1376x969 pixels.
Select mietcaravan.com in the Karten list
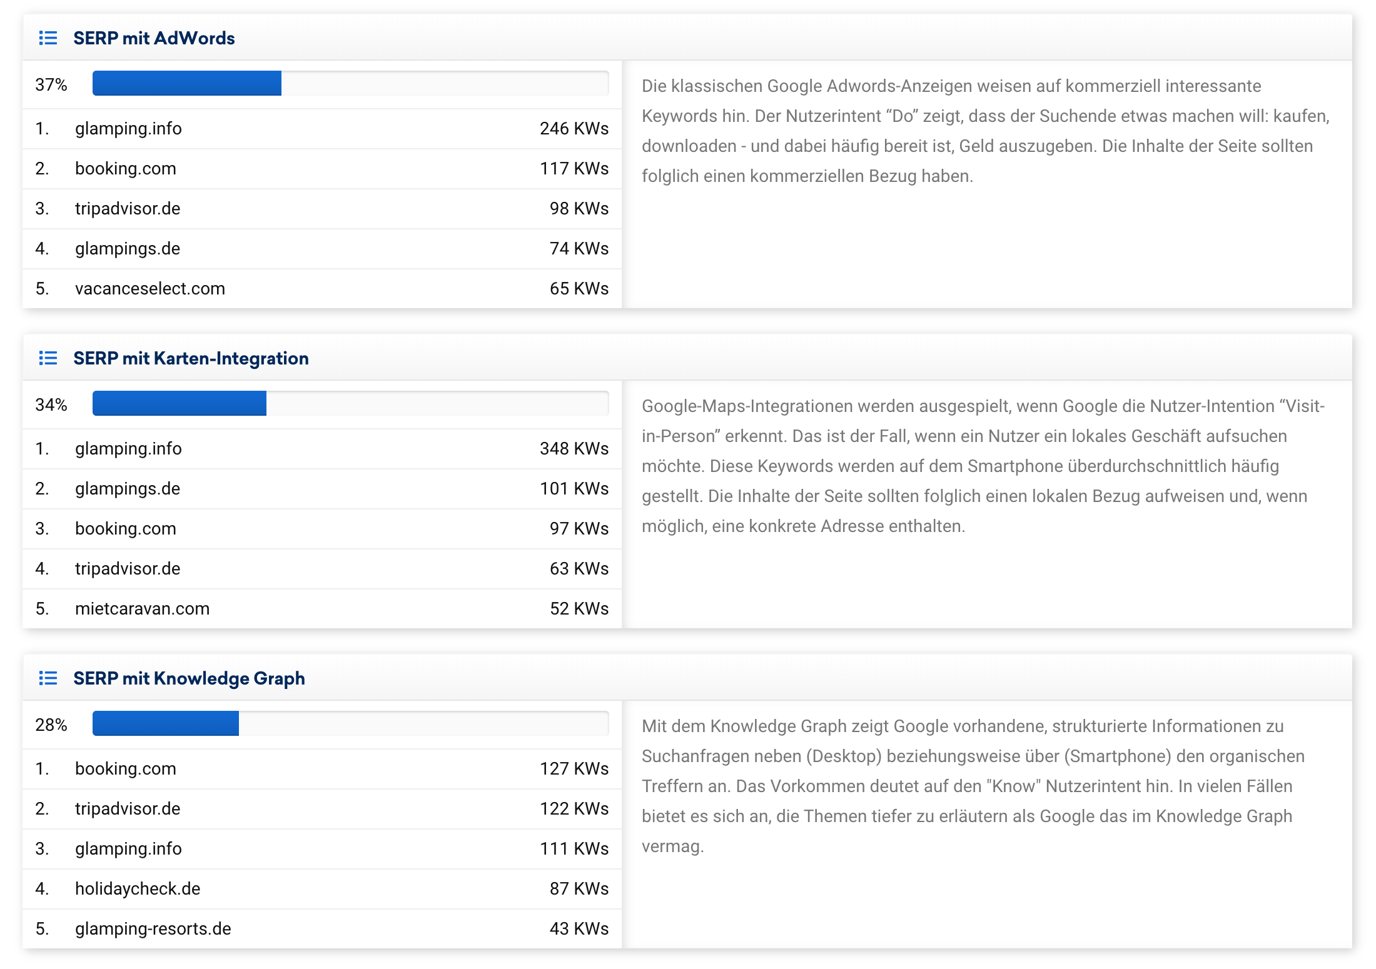click(142, 609)
